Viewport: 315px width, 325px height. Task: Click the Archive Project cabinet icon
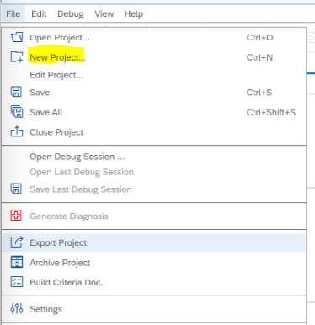click(x=17, y=262)
